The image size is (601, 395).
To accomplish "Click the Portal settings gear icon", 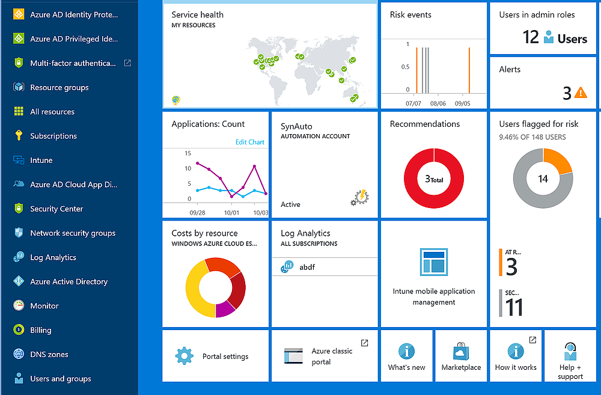I will coord(185,356).
